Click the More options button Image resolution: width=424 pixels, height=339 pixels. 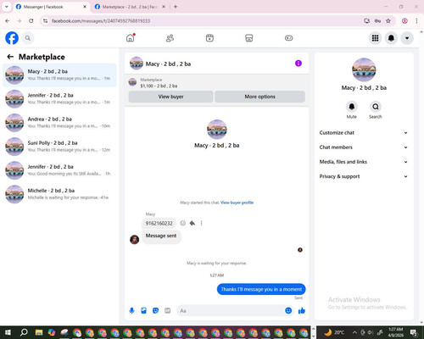point(259,97)
